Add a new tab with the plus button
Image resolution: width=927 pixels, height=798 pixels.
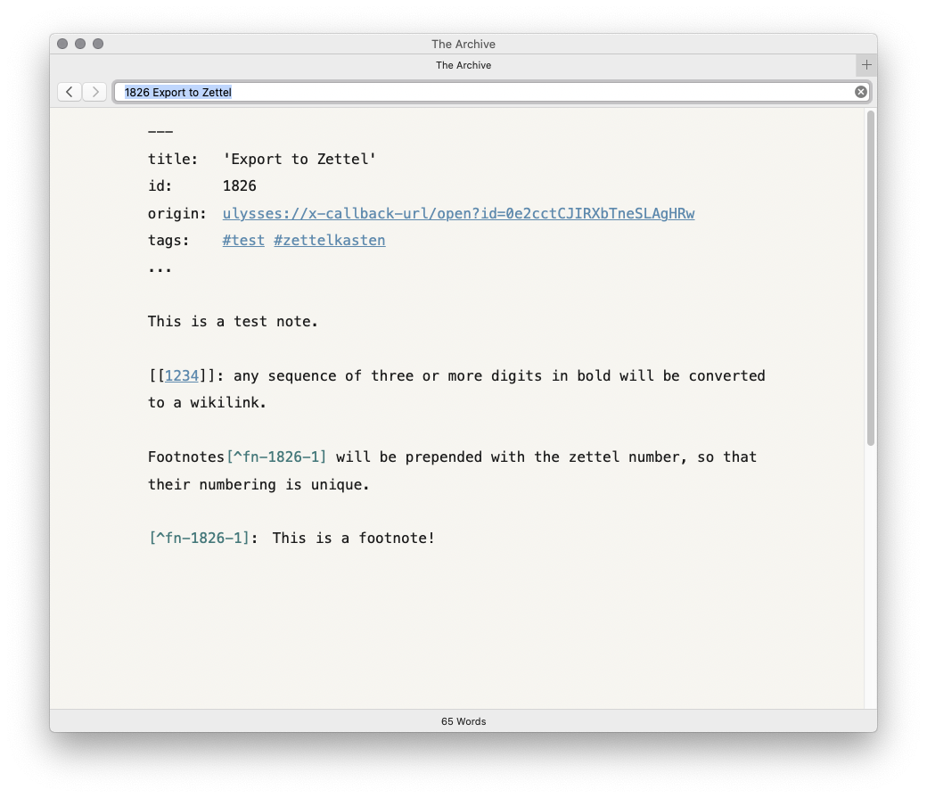(x=866, y=65)
